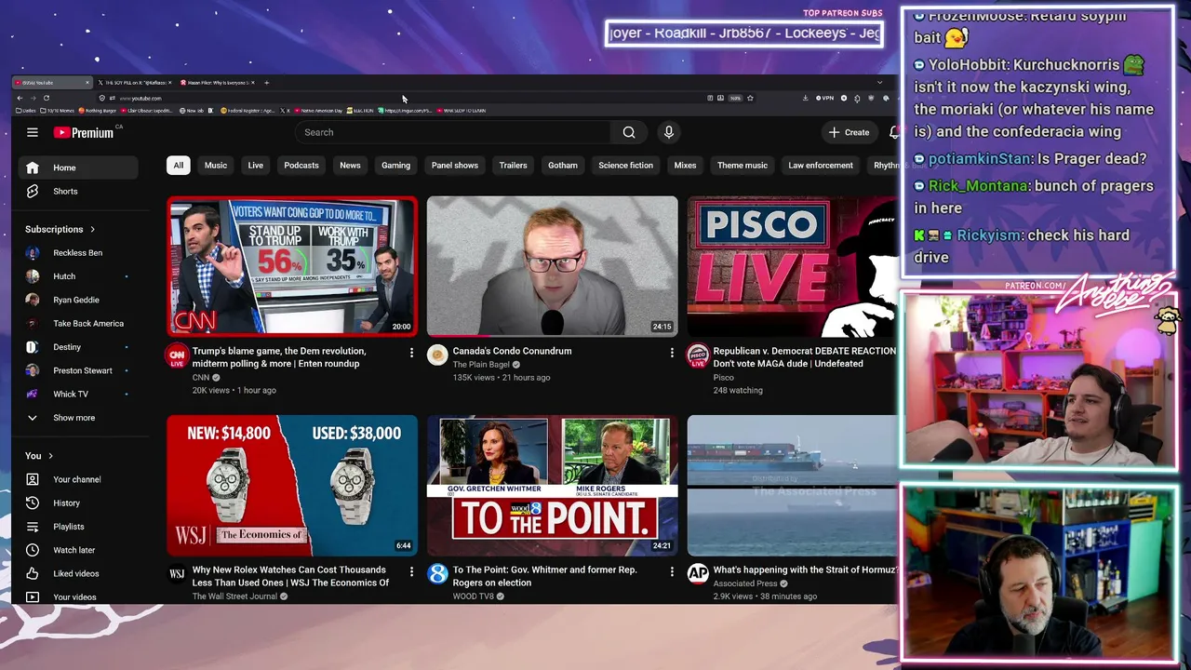Image resolution: width=1191 pixels, height=670 pixels.
Task: Switch to THE SOY PILL on X tab
Action: pyautogui.click(x=135, y=83)
